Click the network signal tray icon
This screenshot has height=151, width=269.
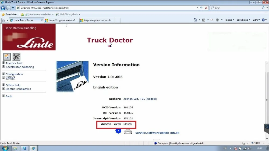tap(245, 148)
